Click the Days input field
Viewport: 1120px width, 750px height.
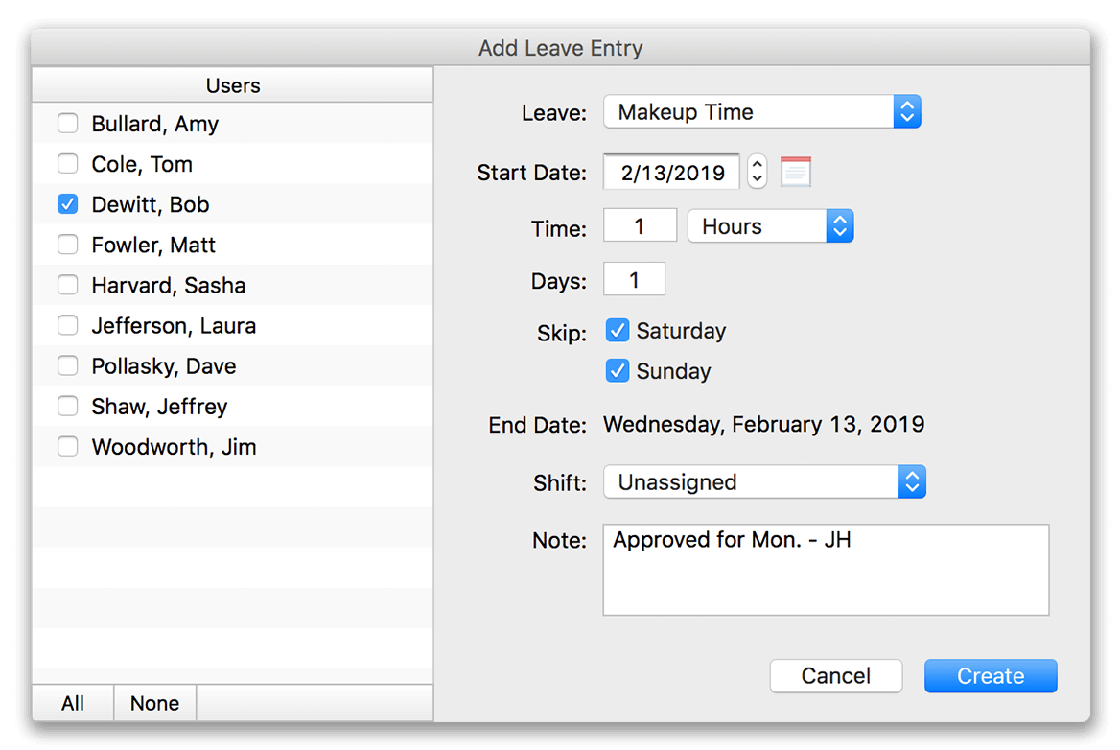point(634,278)
